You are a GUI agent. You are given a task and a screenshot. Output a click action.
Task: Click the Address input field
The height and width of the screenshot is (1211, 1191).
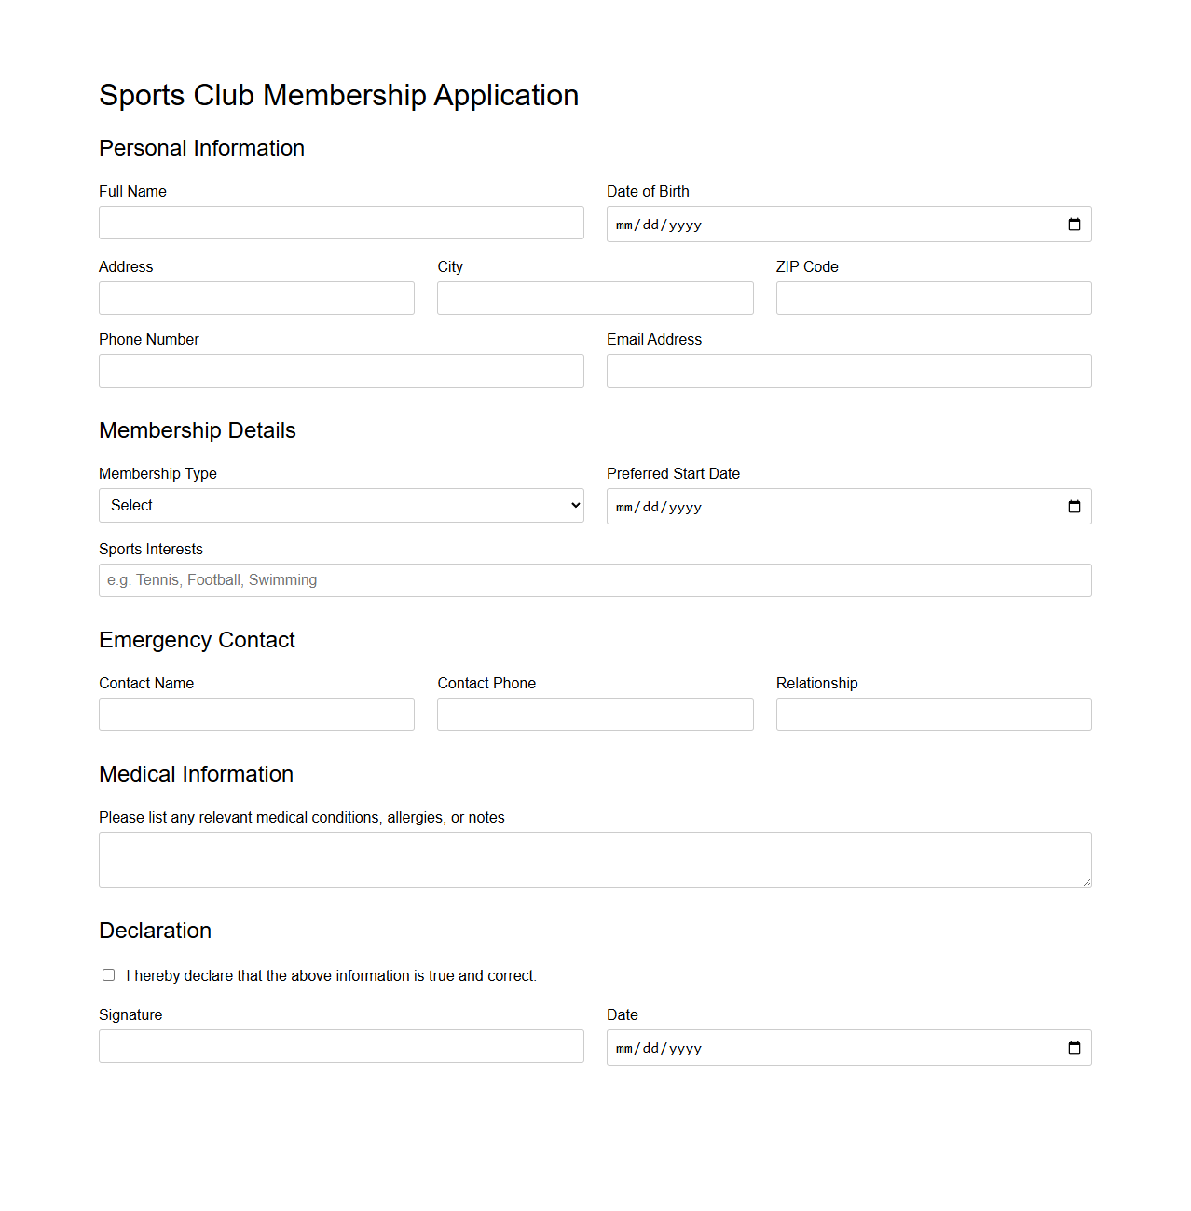point(256,297)
